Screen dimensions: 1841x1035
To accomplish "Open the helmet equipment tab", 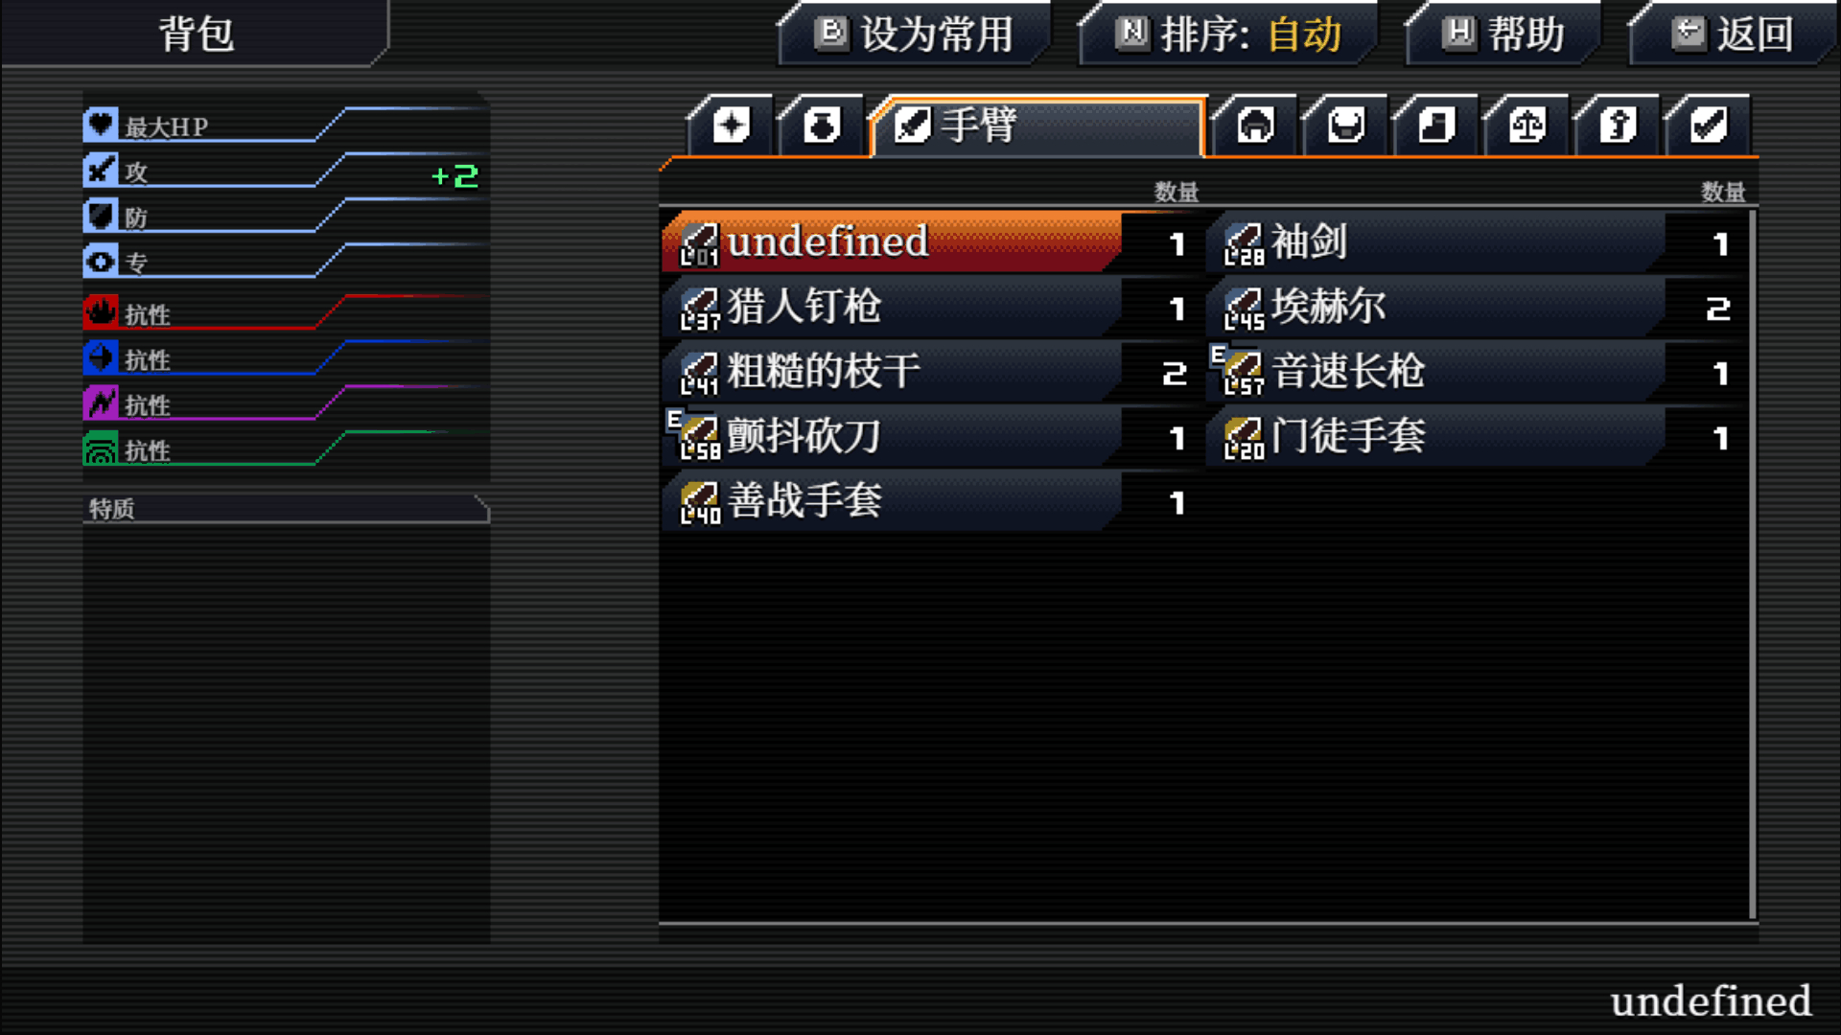I will (x=1255, y=126).
